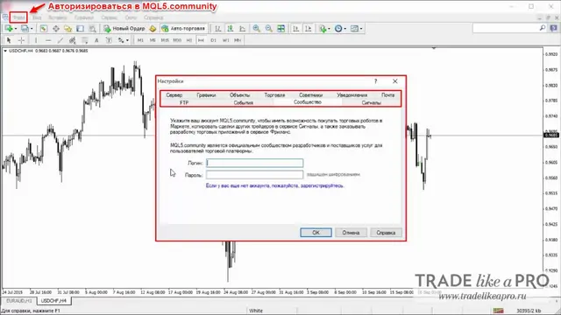This screenshot has height=315, width=561.
Task: Focus the Пароль input field
Action: 255,175
